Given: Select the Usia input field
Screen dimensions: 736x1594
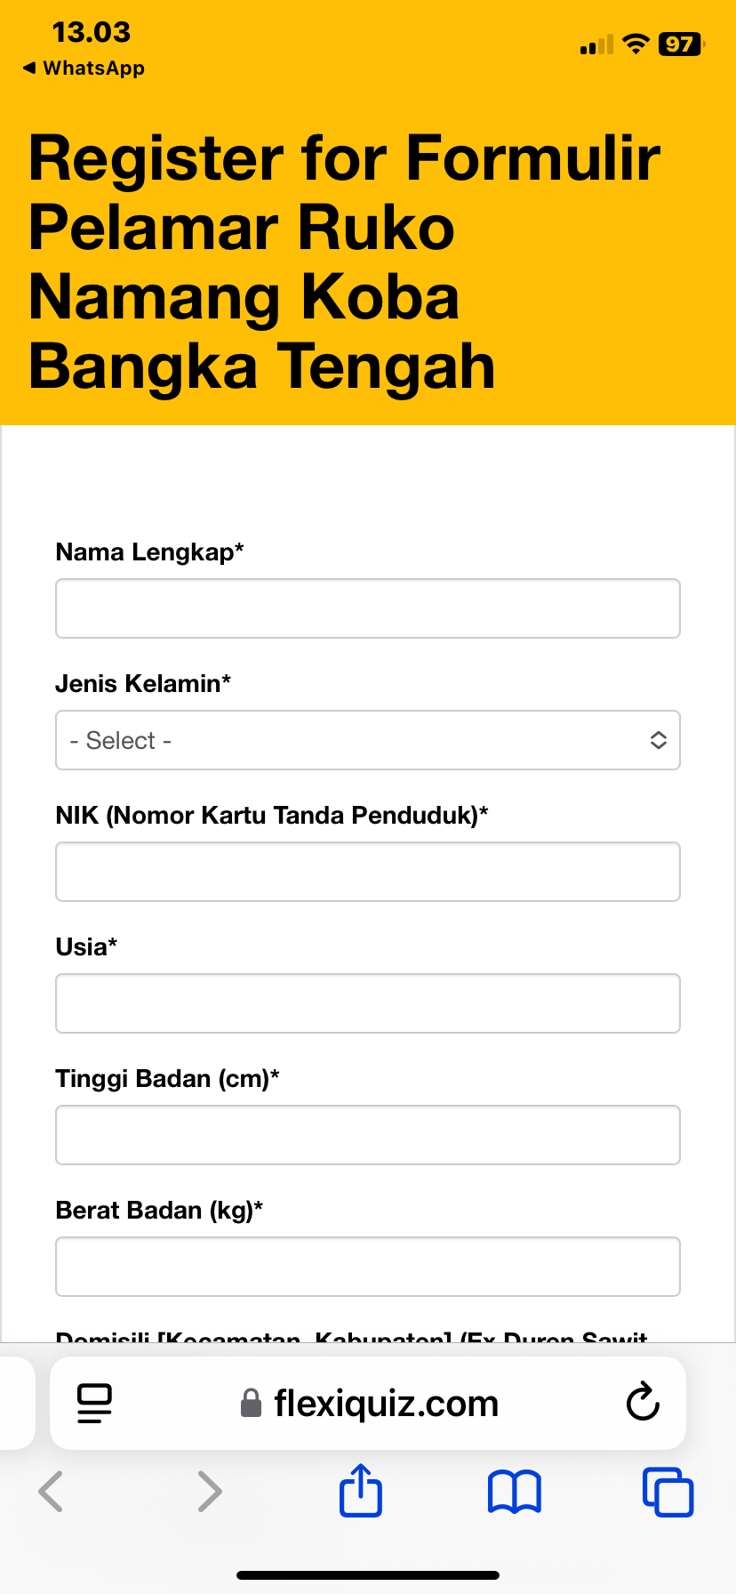Looking at the screenshot, I should 368,1003.
